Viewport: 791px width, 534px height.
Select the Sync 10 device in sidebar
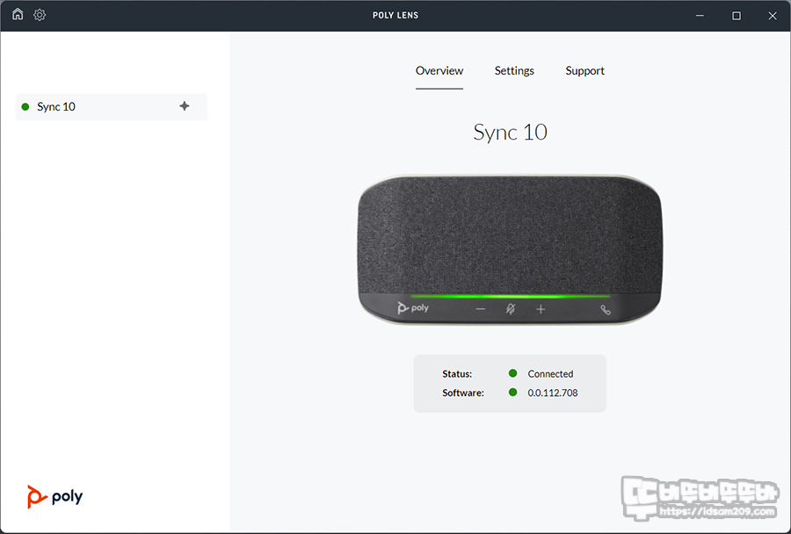112,107
